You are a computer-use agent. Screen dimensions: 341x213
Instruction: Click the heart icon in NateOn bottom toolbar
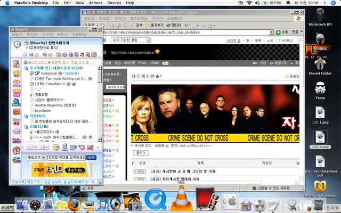point(82,148)
